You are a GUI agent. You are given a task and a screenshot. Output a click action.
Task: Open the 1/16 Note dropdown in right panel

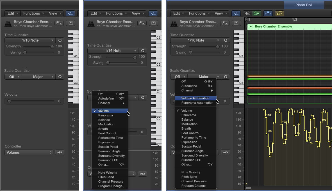pyautogui.click(x=196, y=40)
